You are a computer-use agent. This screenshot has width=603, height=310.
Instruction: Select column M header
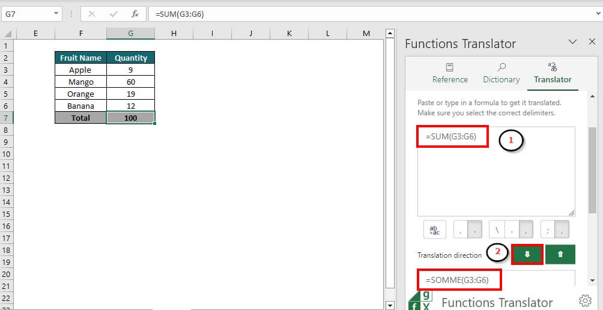[366, 34]
